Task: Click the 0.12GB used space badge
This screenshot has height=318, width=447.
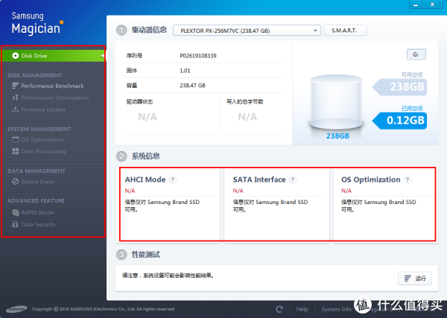Action: 399,121
